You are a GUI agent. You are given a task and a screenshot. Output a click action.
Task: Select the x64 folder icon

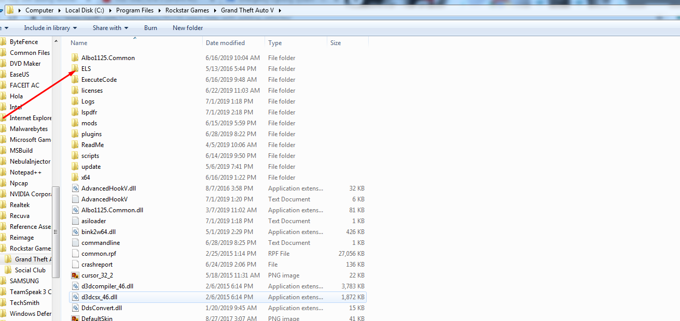pyautogui.click(x=75, y=178)
